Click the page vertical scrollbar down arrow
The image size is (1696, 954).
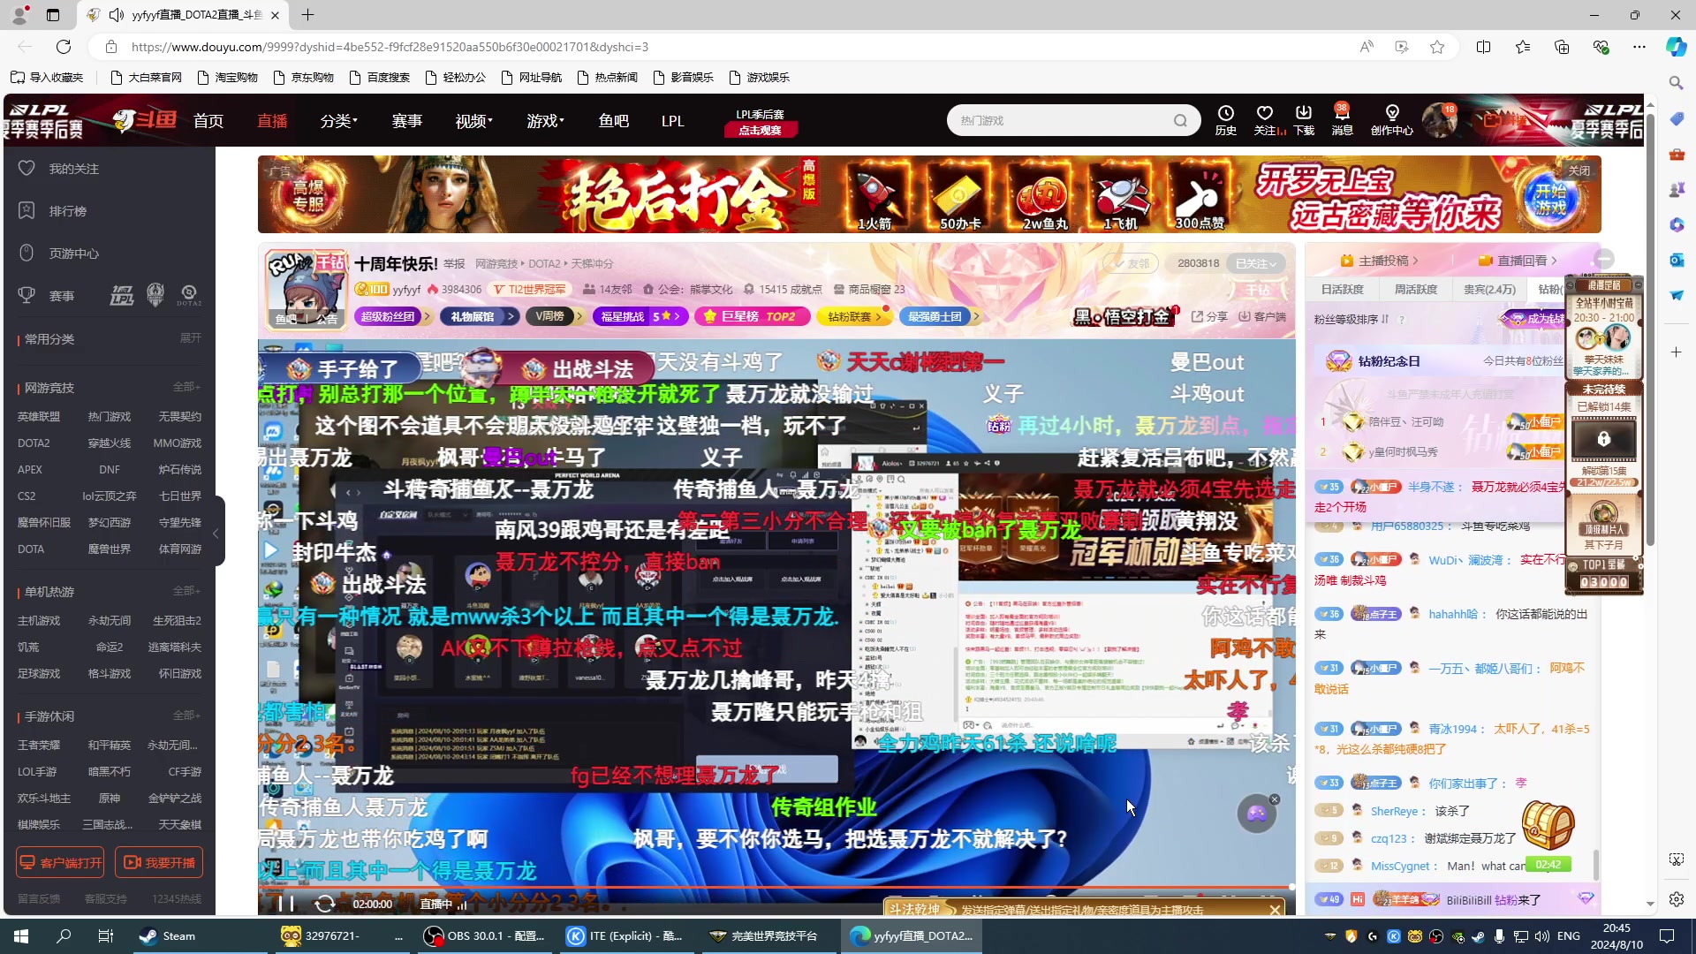[1650, 905]
